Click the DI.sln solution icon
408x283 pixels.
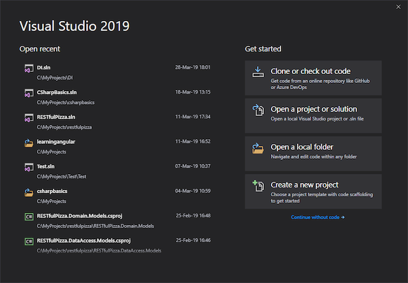coord(29,68)
